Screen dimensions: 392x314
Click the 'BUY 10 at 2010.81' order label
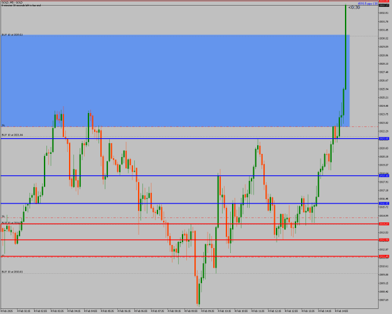[x=13, y=271]
